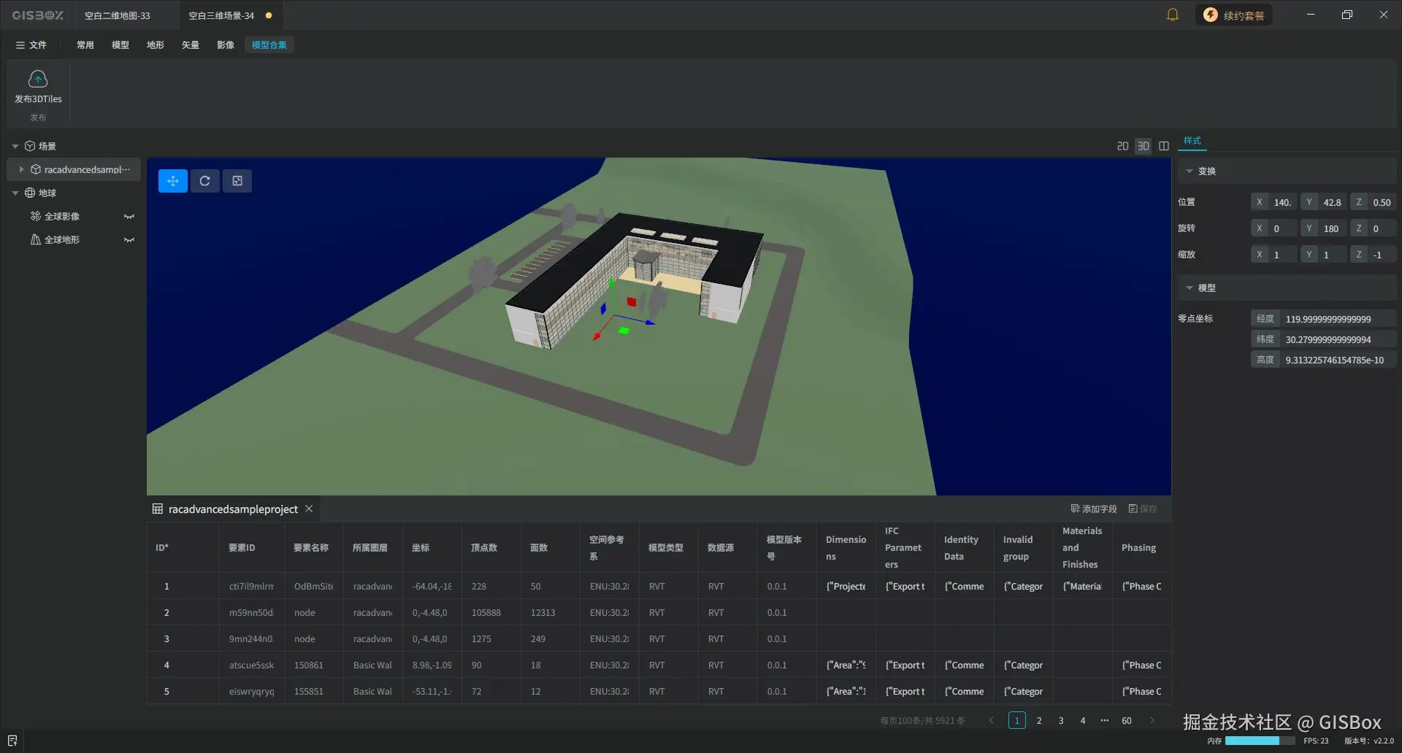Screen dimensions: 1402x753
Task: Select the move/translate tool in viewport
Action: [x=173, y=181]
